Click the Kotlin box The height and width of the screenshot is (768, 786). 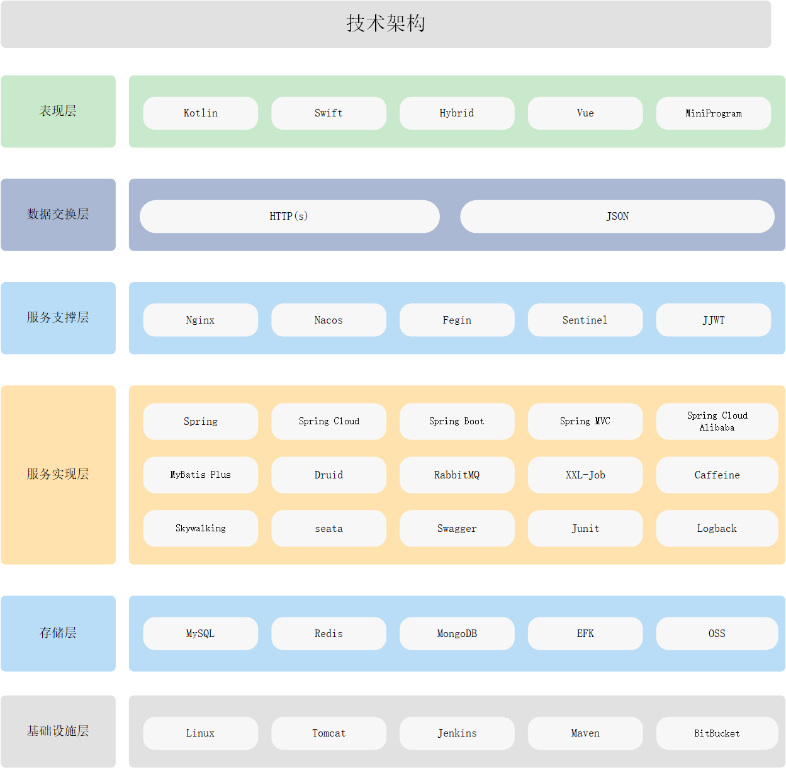coord(201,113)
